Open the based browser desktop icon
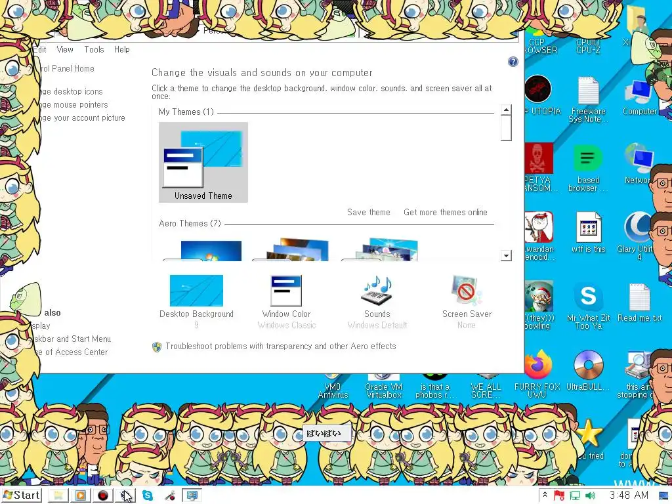672x504 pixels. pos(587,159)
